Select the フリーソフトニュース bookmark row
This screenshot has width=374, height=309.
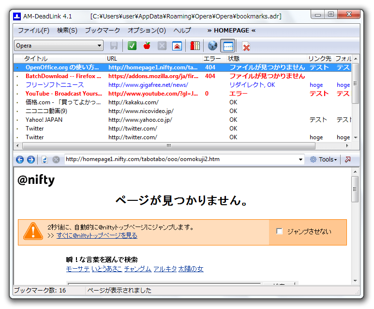[182, 85]
